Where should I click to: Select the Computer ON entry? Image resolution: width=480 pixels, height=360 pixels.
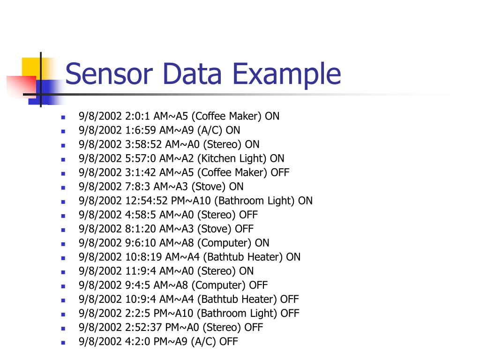[174, 243]
